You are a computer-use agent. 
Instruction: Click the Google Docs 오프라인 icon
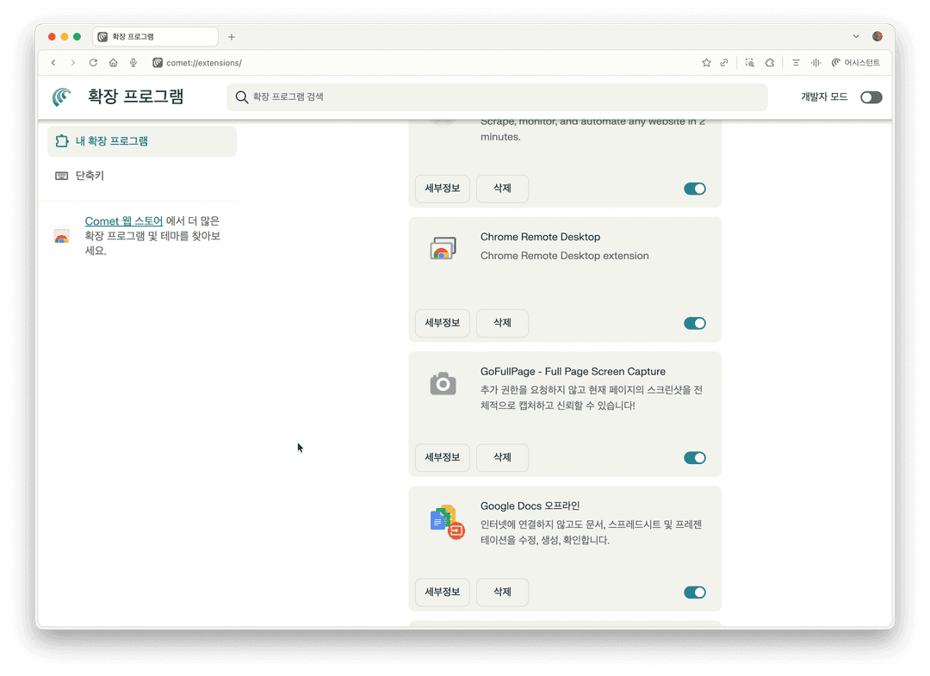(447, 522)
